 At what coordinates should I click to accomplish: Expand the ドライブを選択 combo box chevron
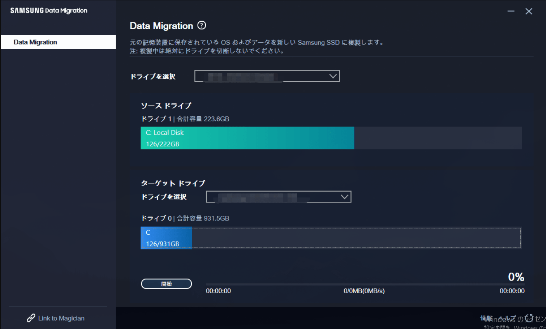click(x=333, y=76)
